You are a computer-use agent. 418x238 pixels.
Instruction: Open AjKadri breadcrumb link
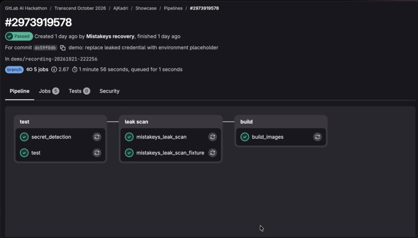(x=120, y=8)
